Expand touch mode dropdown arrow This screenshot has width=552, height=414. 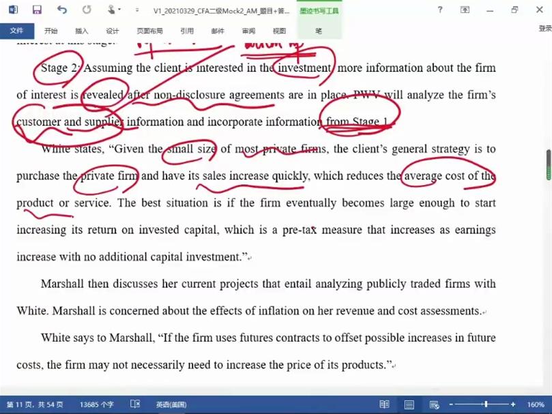click(x=119, y=10)
